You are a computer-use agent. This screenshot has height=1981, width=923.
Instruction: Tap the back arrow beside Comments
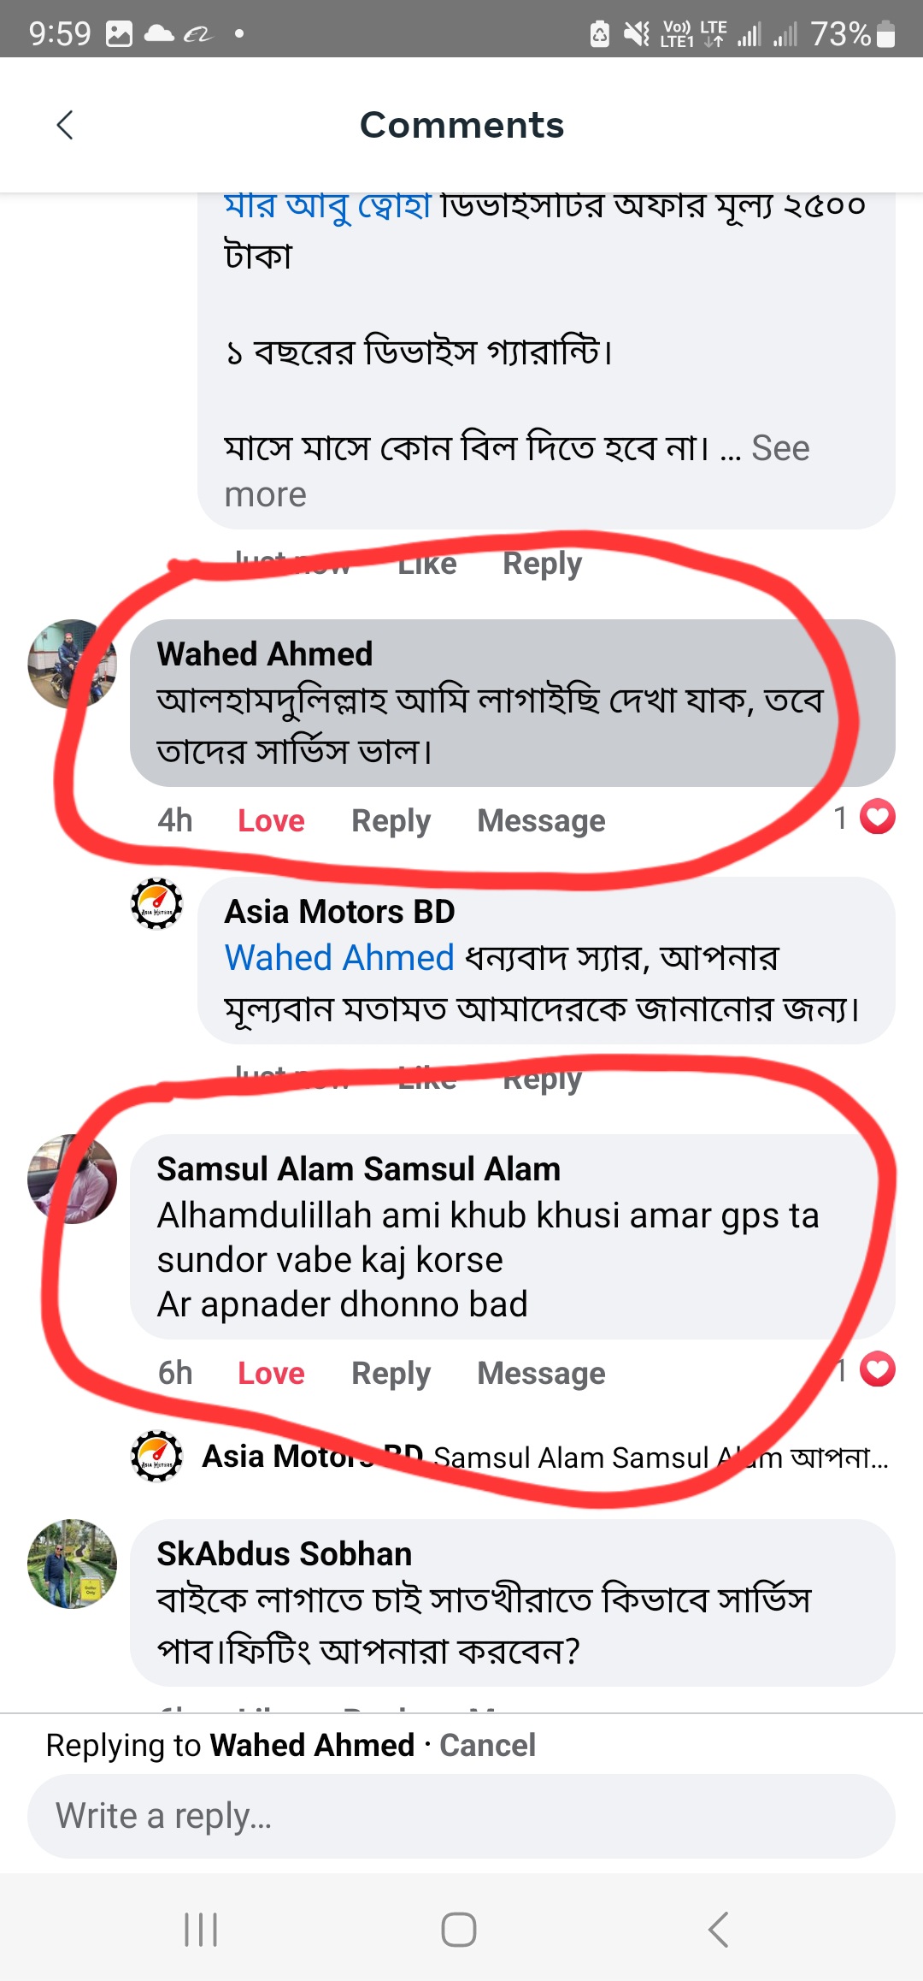pos(65,125)
